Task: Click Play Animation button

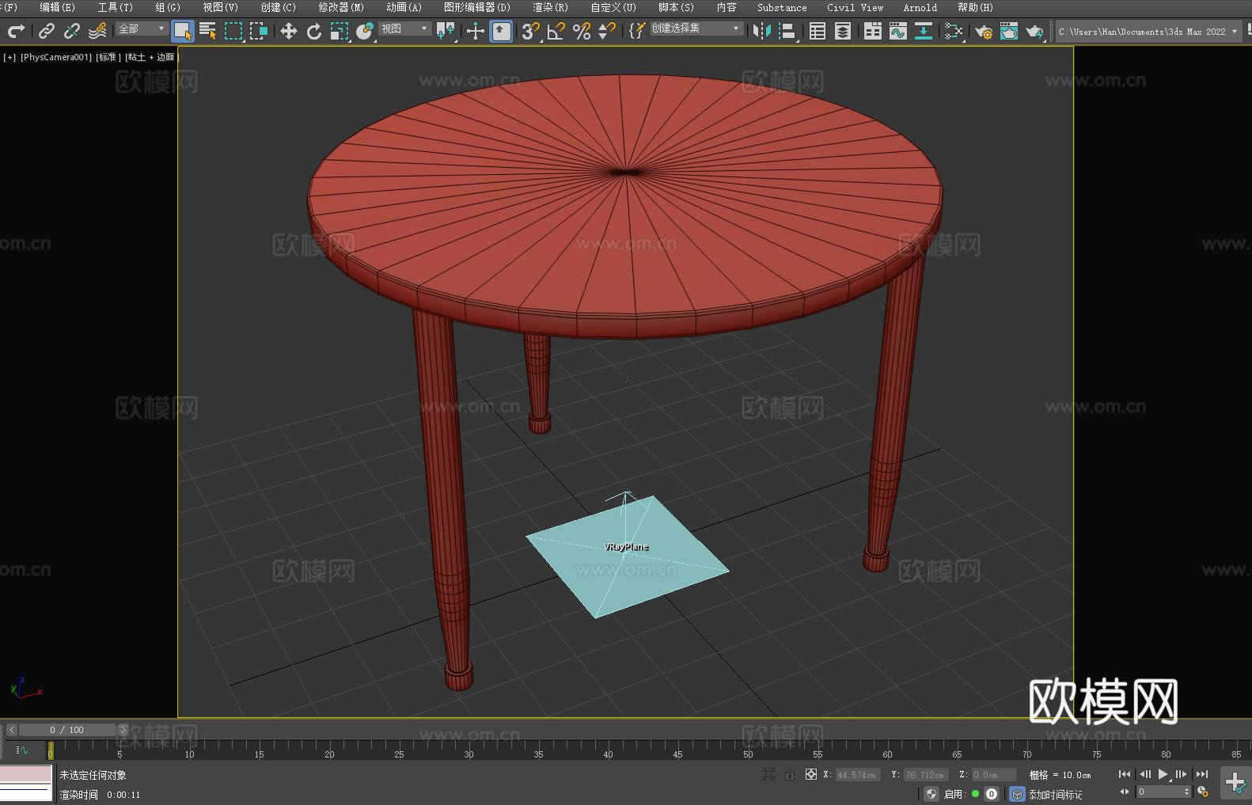Action: pyautogui.click(x=1163, y=774)
